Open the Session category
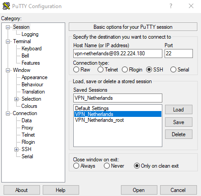 pos(21,27)
